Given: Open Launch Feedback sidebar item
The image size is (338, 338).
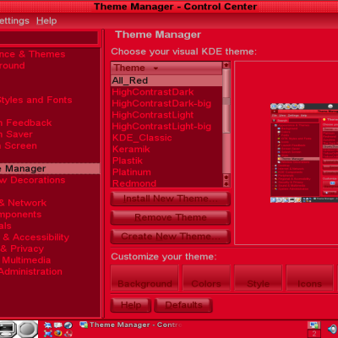Looking at the screenshot, I should [x=25, y=123].
